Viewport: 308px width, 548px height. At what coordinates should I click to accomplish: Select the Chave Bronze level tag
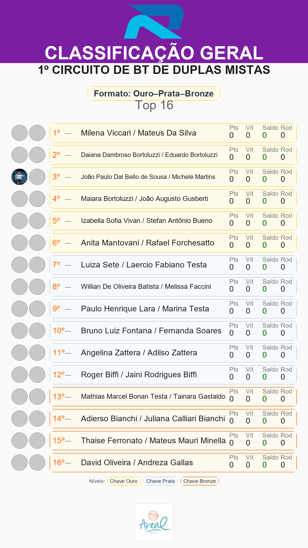click(200, 481)
